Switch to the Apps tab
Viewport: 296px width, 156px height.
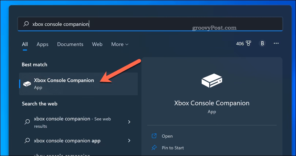tap(42, 44)
